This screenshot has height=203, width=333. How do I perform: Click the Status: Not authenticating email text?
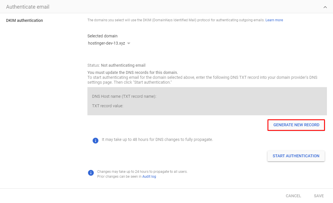116,65
